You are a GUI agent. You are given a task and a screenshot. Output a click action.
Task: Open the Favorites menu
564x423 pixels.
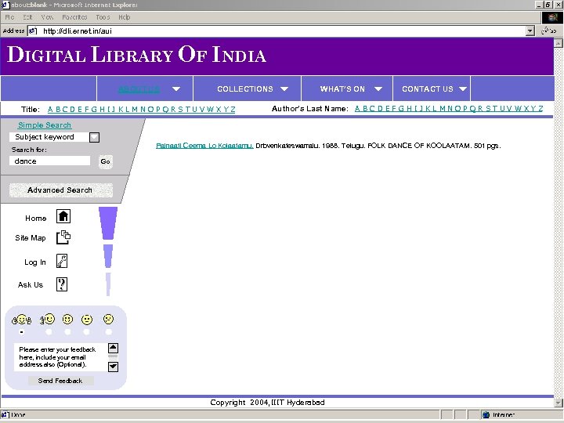[x=74, y=17]
